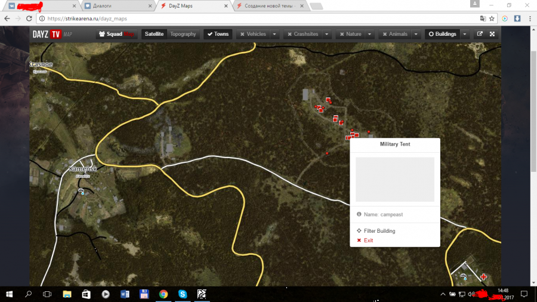Reload the current page
The height and width of the screenshot is (302, 537).
29,19
